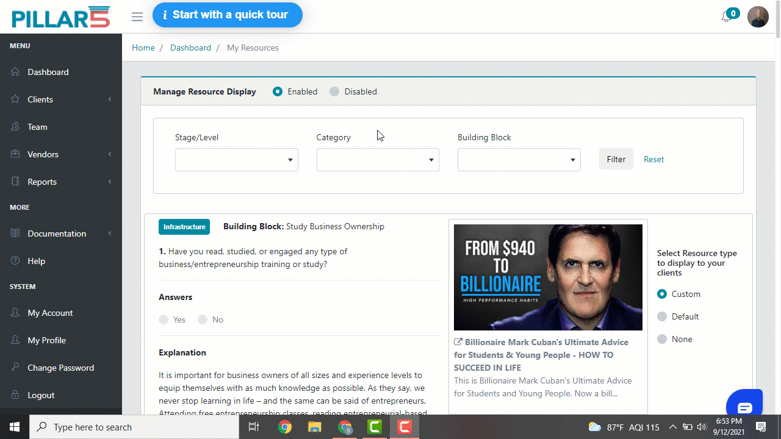Click the My Account user icon
This screenshot has width=781, height=439.
tap(15, 313)
